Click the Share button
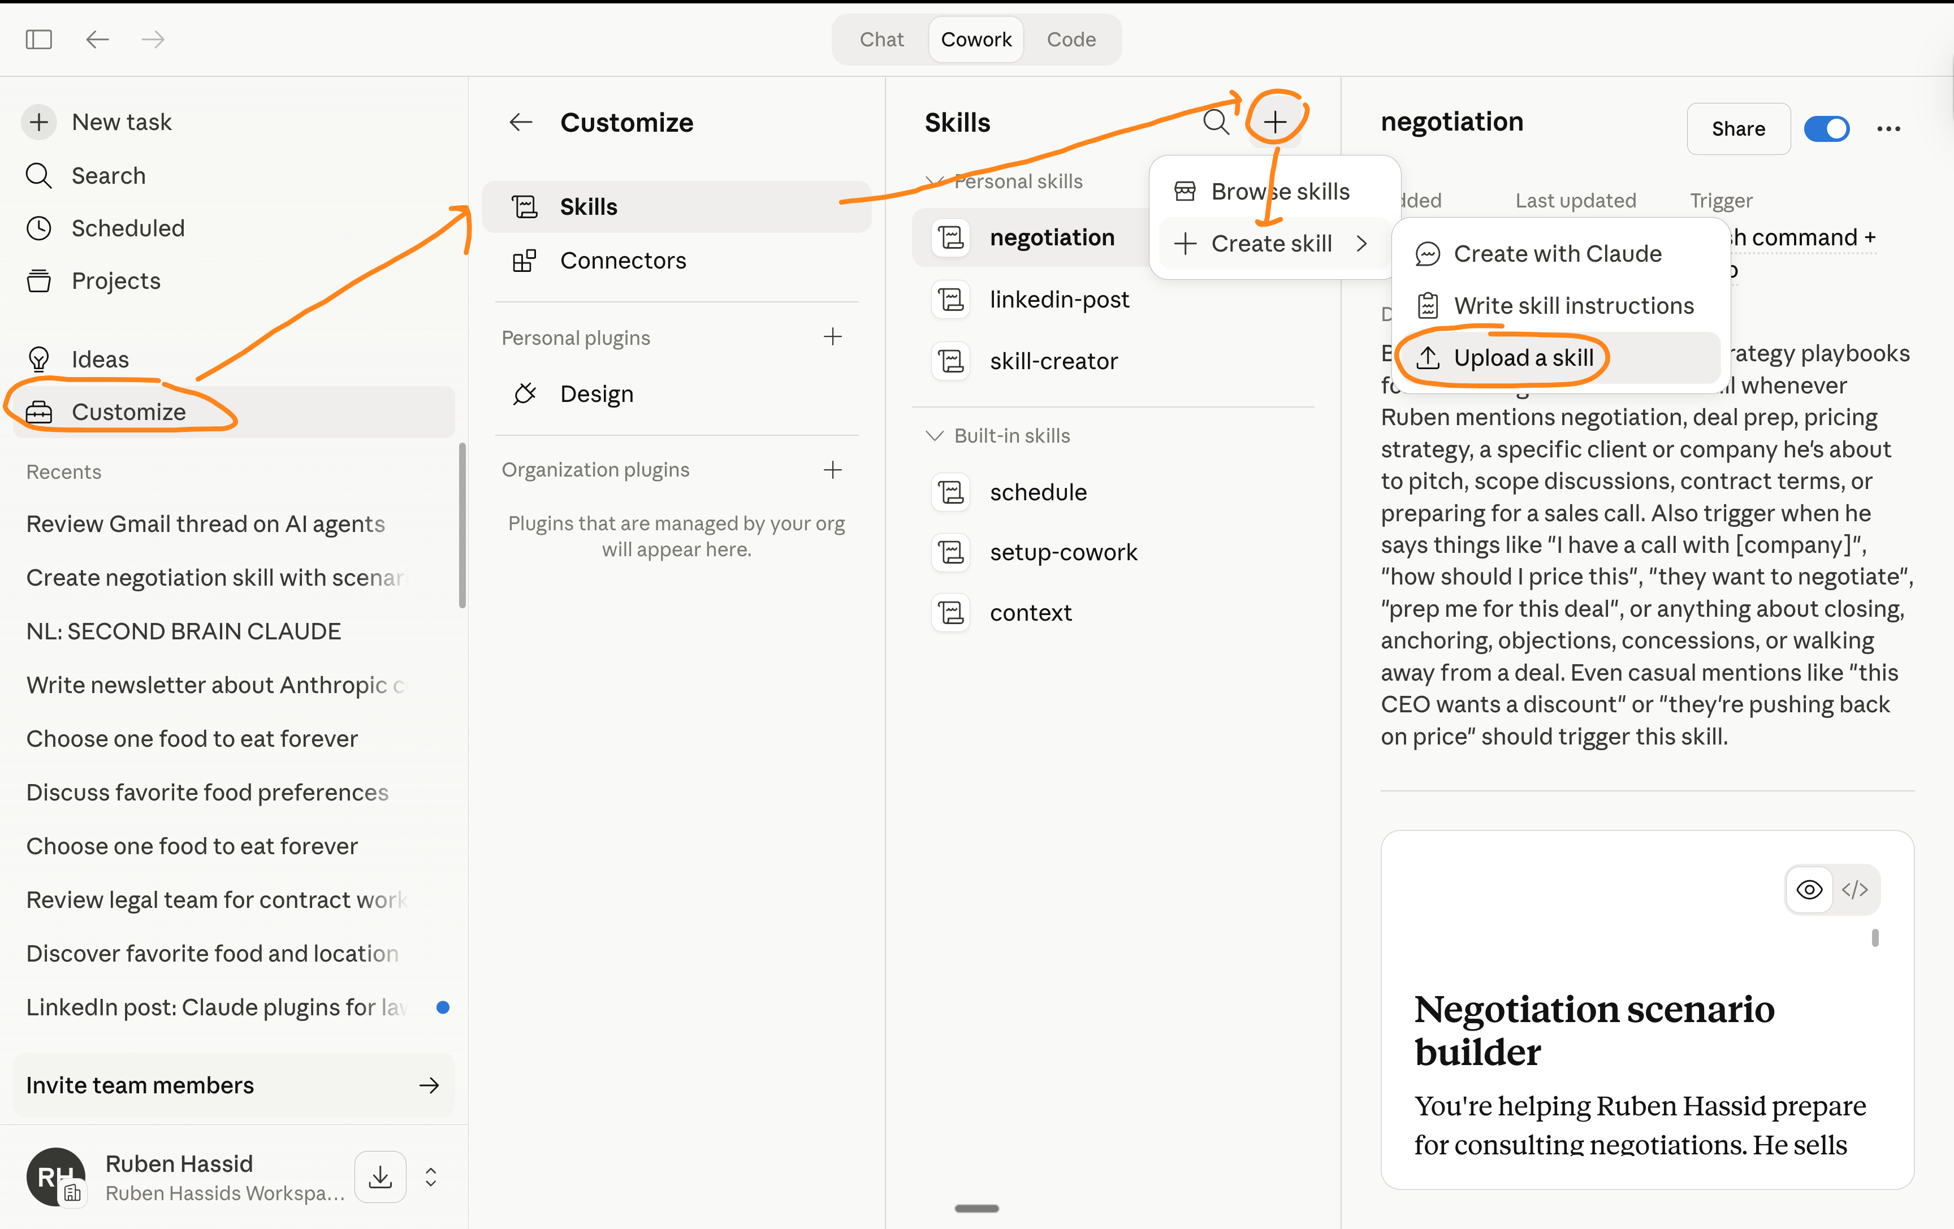This screenshot has height=1229, width=1954. coord(1738,129)
